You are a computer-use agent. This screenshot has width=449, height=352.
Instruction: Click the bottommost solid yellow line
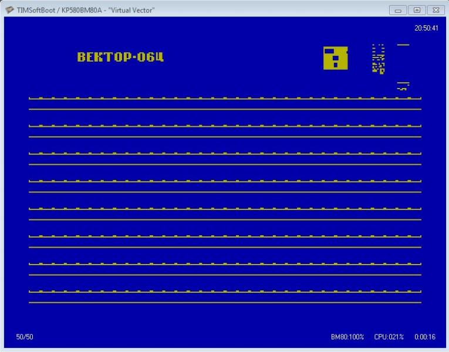point(225,302)
